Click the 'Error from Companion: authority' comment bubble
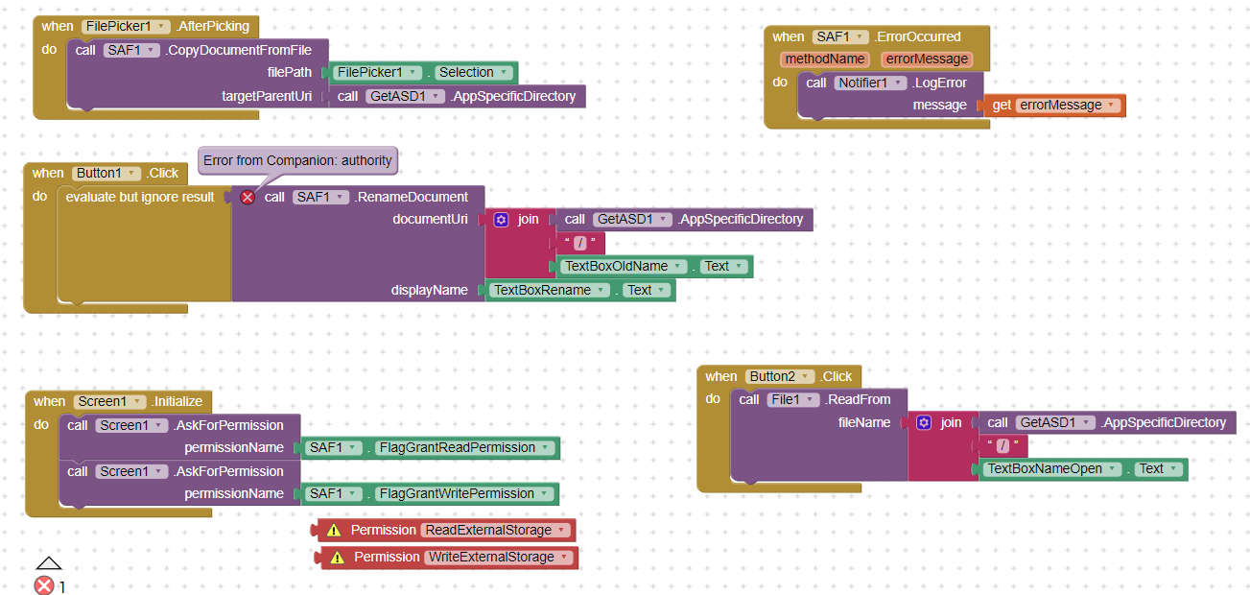Image resolution: width=1250 pixels, height=595 pixels. [x=297, y=160]
